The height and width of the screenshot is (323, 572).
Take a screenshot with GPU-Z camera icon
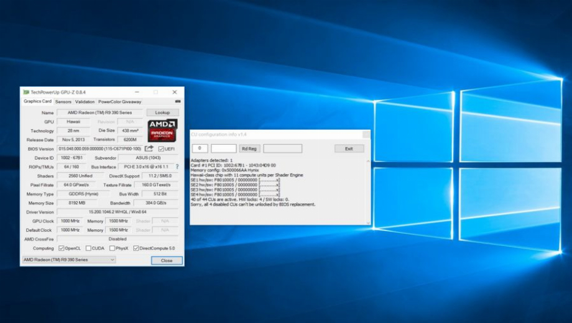point(178,101)
